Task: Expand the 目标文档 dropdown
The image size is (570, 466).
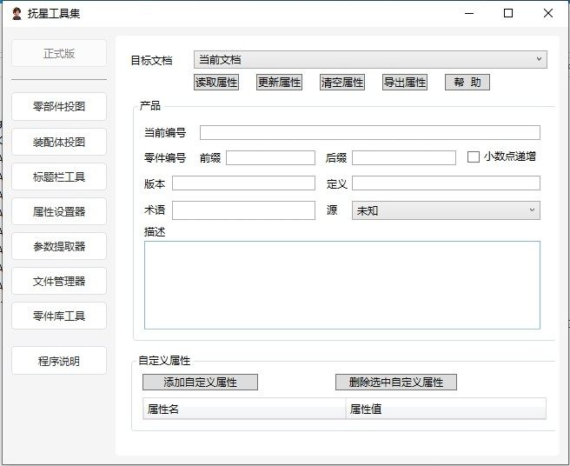Action: 370,60
